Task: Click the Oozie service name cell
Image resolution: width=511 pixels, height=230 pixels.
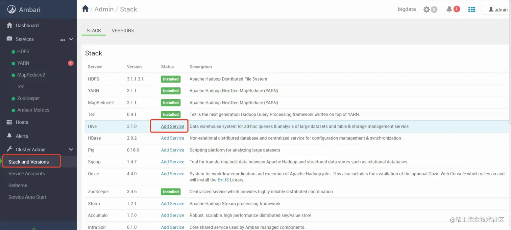Action: tap(93, 174)
